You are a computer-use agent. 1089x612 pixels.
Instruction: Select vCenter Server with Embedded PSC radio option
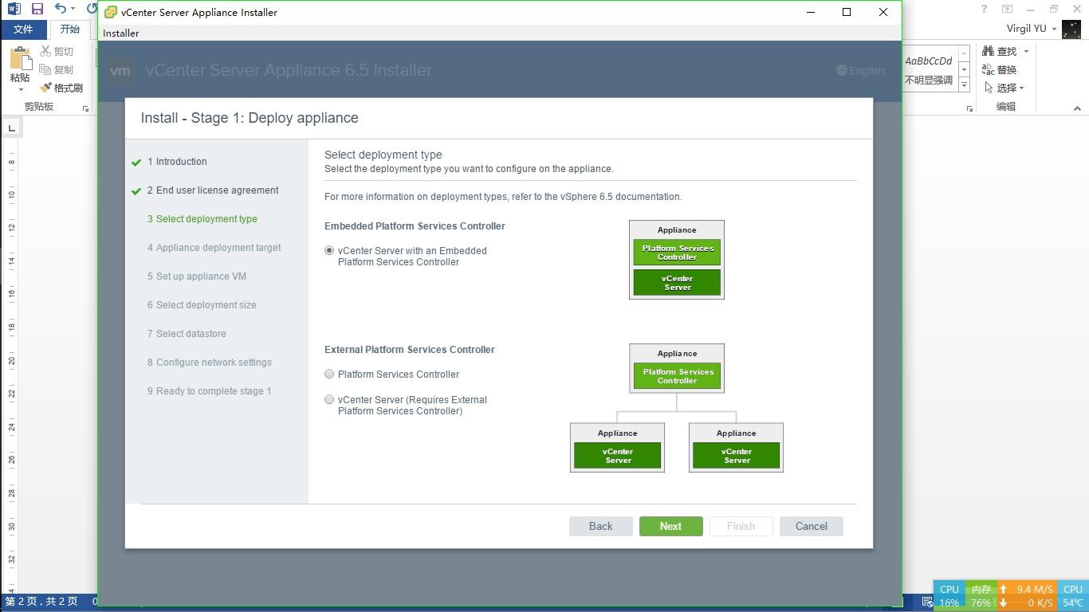coord(329,250)
